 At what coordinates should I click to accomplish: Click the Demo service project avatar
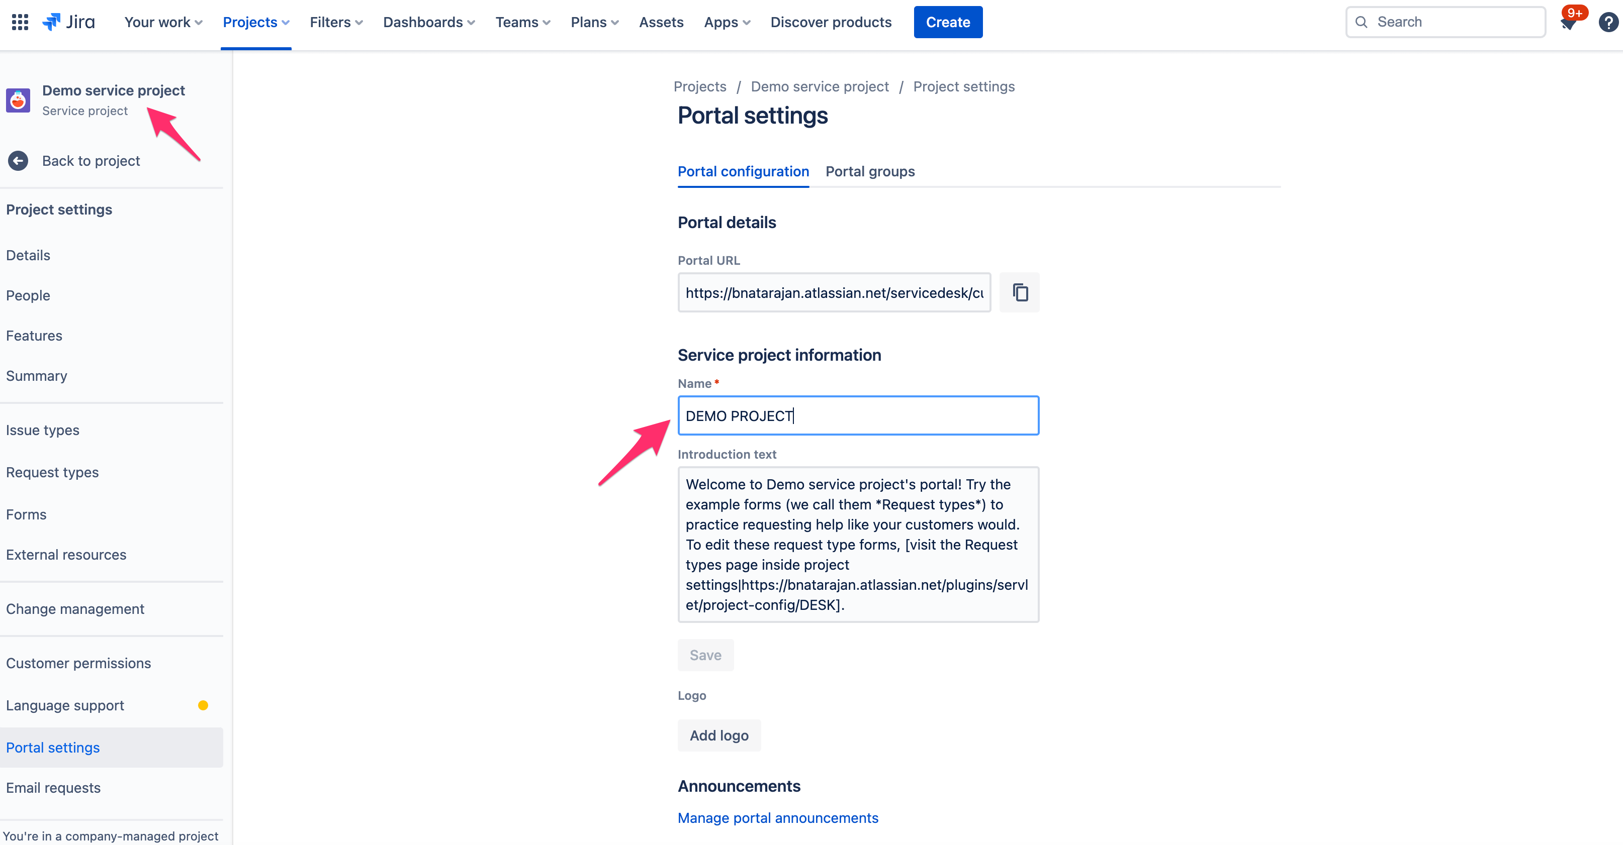[x=18, y=100]
